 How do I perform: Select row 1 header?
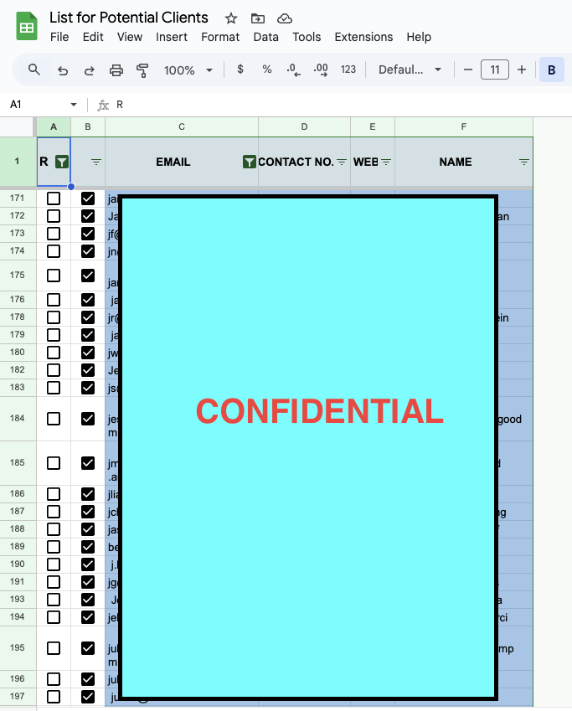pyautogui.click(x=18, y=162)
